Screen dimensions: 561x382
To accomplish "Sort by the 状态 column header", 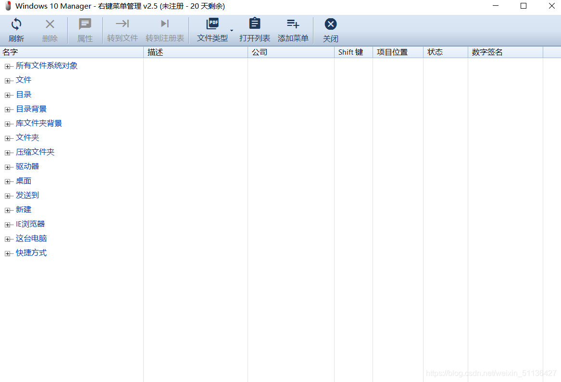I will coord(446,52).
